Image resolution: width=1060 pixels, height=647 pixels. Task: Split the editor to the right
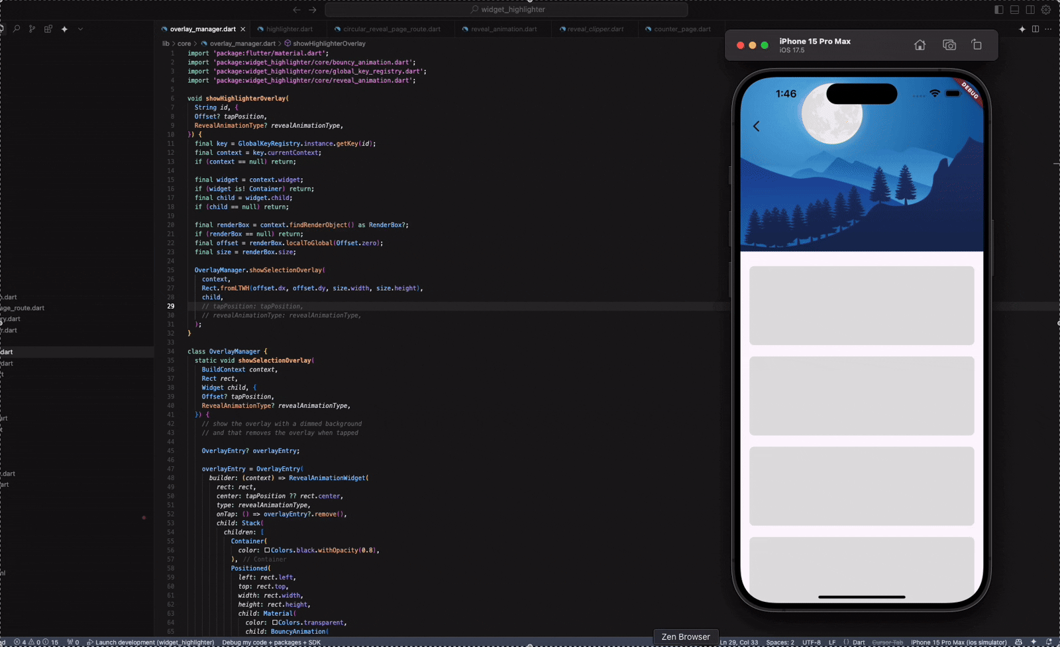[1035, 29]
